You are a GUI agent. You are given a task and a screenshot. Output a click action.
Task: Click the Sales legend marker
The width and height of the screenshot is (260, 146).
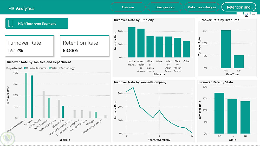tap(50, 68)
